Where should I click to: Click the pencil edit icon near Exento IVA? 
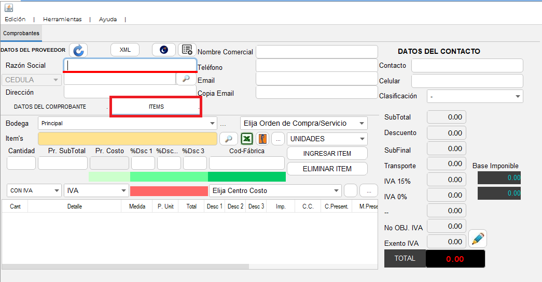(x=478, y=239)
